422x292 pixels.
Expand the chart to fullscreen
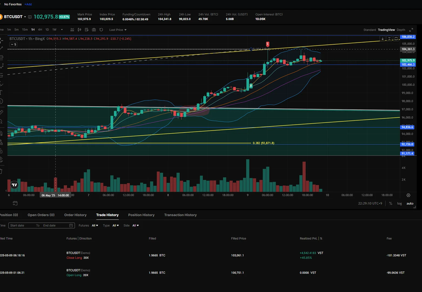coord(411,30)
